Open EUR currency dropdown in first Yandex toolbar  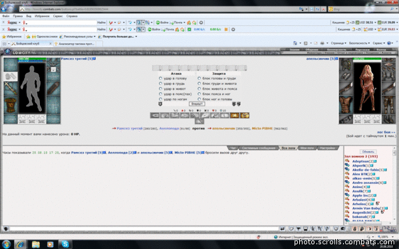pos(397,23)
